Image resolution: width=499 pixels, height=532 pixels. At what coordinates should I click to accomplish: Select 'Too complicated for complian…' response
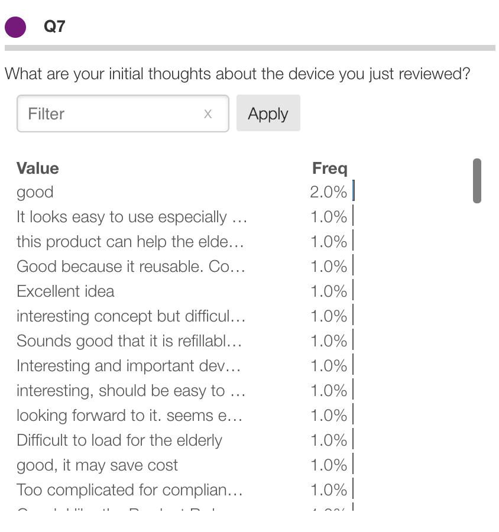129,490
